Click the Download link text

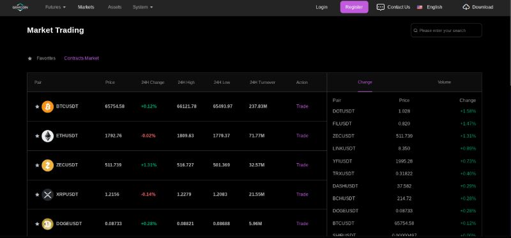[483, 7]
